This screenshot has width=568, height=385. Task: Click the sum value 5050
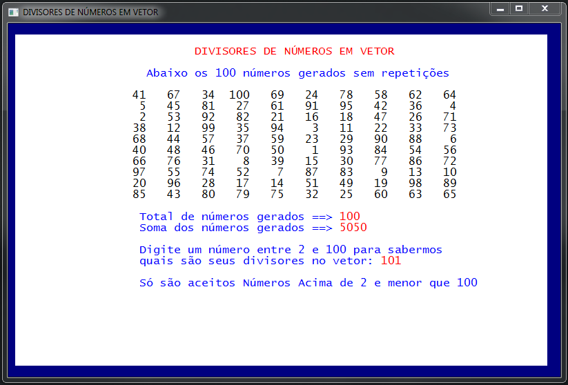tap(353, 228)
